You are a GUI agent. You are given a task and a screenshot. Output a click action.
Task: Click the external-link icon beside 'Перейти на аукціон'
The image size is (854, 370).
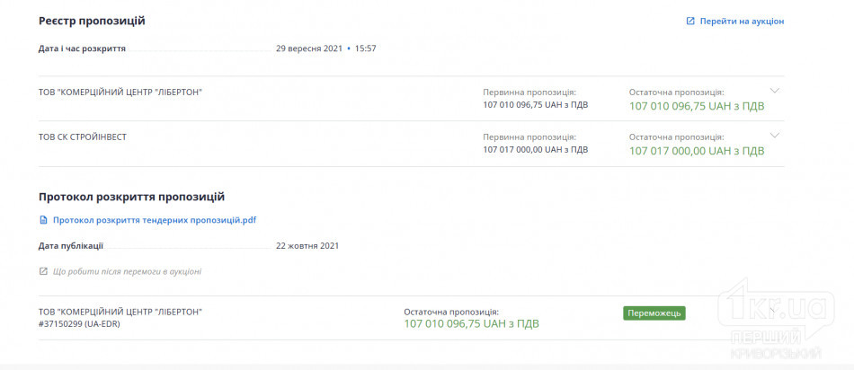click(x=690, y=22)
